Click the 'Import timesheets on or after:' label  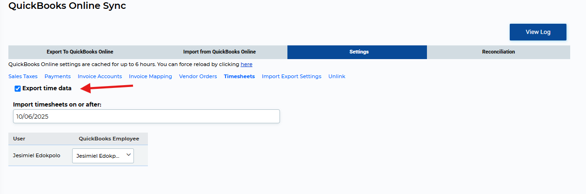click(x=57, y=105)
